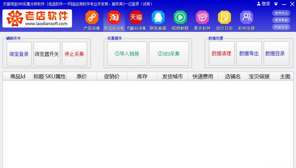Image resolution: width=296 pixels, height=168 pixels.
Task: Minimize the application window
Action: (284, 4)
